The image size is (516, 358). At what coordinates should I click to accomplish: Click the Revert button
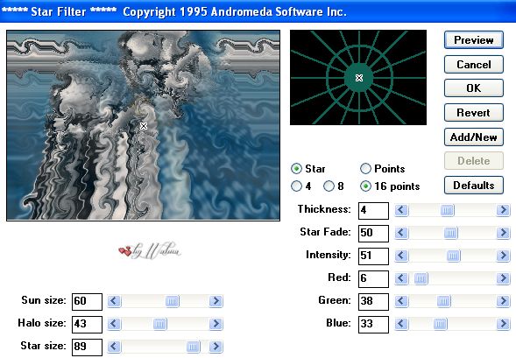474,112
